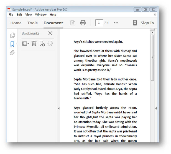Click the Save file icon
Screen dimensions: 171x154
pos(73,23)
